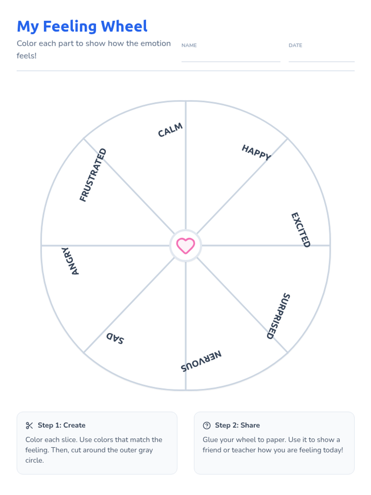Click the 'Color each slice' instruction text
Screen dimensions: 371x495
click(x=94, y=450)
